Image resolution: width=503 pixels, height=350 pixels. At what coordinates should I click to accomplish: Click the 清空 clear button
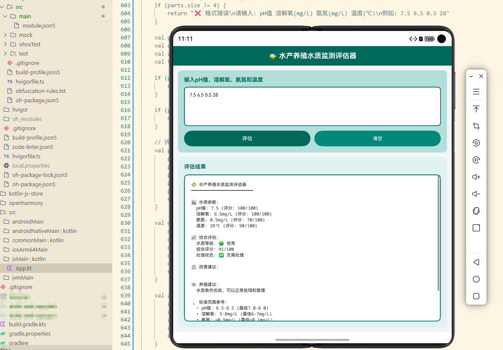click(377, 138)
